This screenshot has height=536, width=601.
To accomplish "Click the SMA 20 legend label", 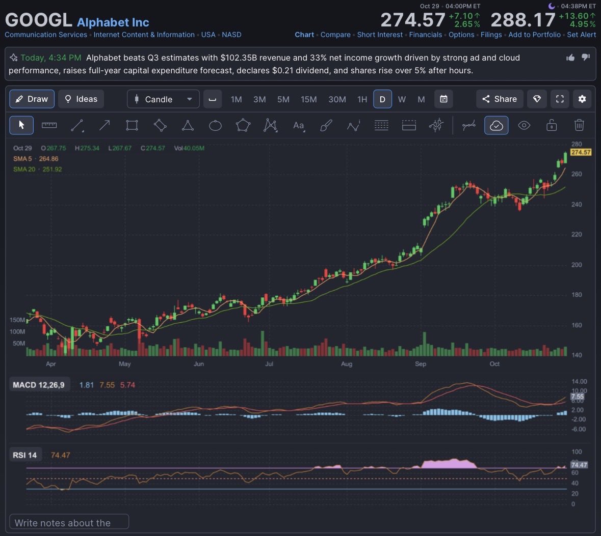I will coord(24,169).
